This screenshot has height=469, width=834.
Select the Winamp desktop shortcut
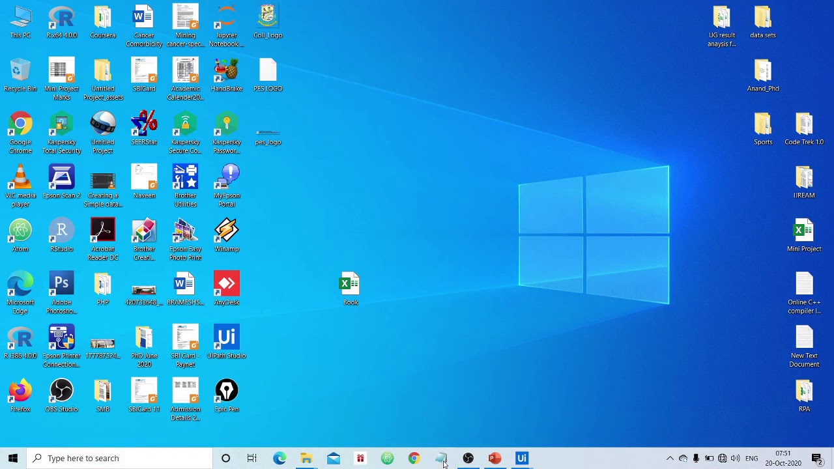pos(227,236)
